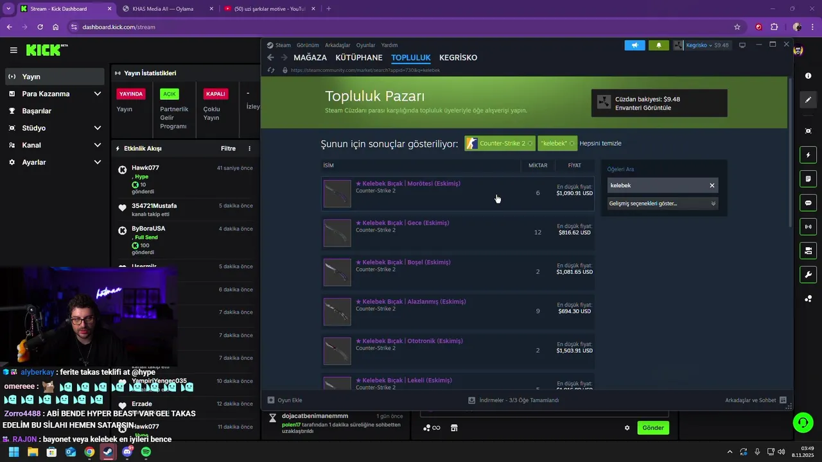Open Kelebek Bıçak | Ototronik listing

pos(458,350)
